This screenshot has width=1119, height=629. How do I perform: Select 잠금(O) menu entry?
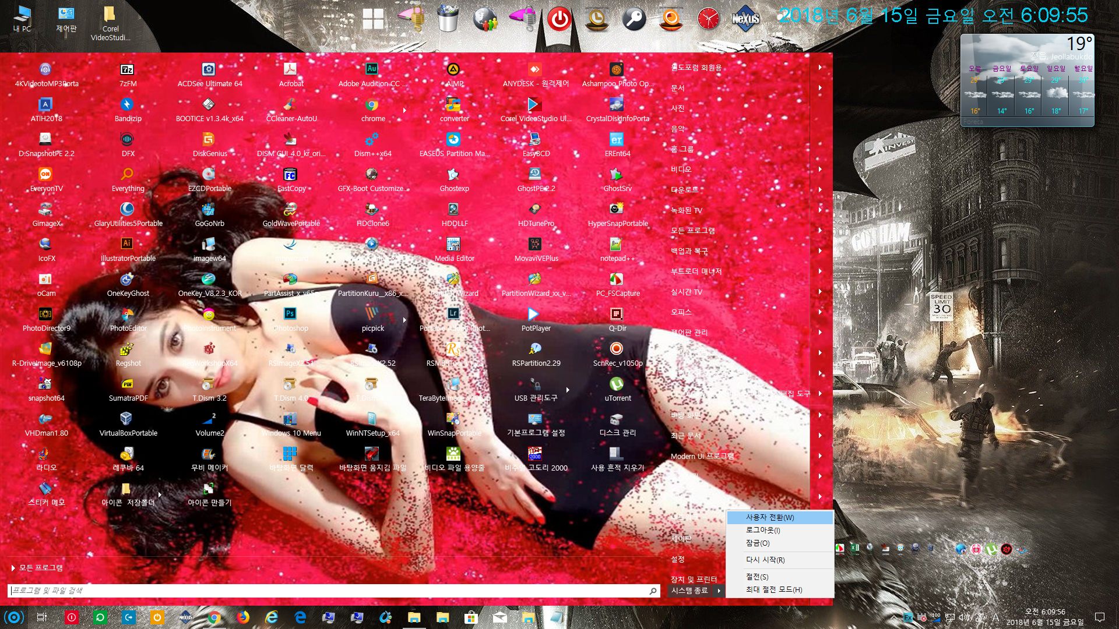pos(780,543)
